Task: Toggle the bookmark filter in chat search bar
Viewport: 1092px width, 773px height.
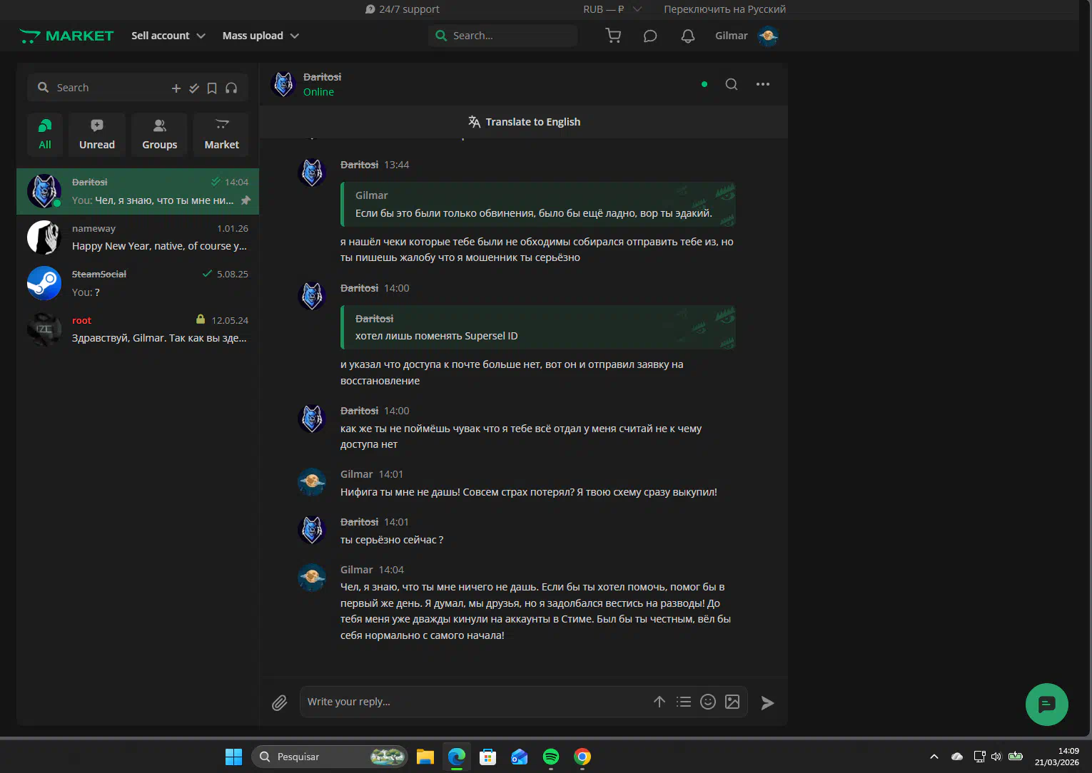Action: pos(212,88)
